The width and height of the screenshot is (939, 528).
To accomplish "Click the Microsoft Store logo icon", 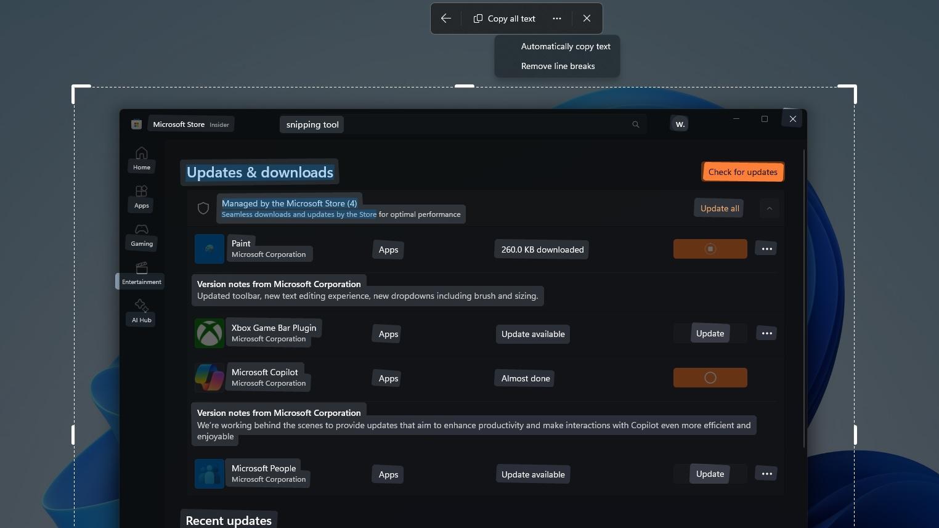I will pyautogui.click(x=137, y=124).
